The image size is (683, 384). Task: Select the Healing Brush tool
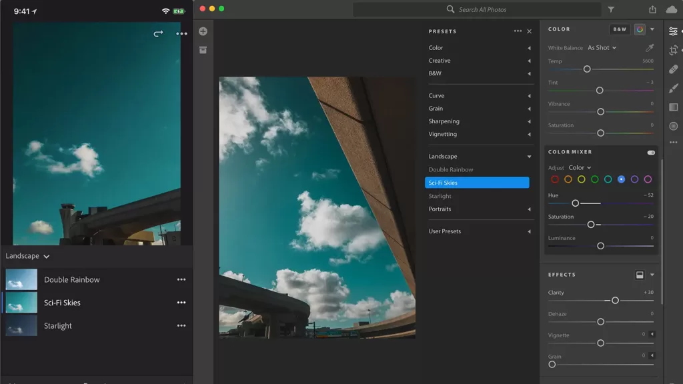[x=674, y=69]
